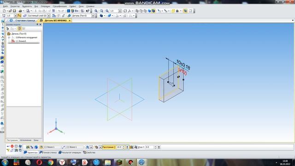295x166 pixels.
Task: Open File Explorer from the taskbar
Action: point(108,162)
